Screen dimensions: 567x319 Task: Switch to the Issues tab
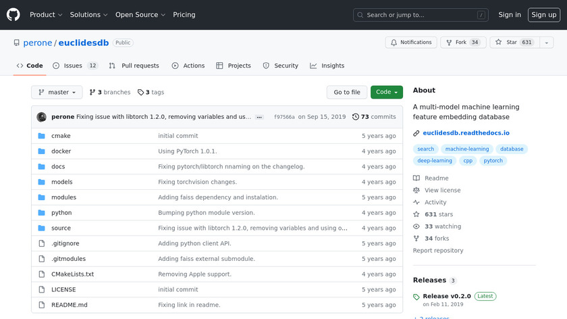click(74, 66)
